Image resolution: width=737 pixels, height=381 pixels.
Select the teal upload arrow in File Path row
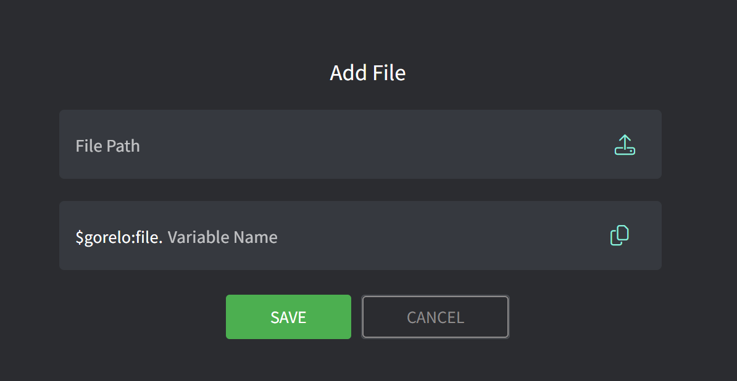click(625, 145)
